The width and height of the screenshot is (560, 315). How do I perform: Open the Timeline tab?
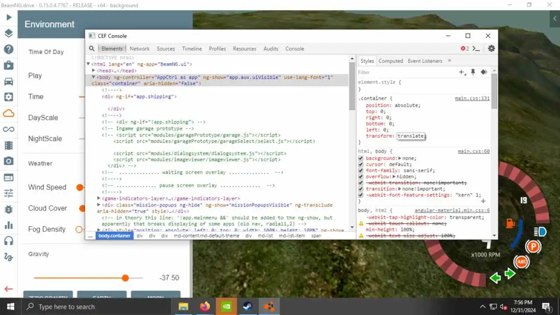pyautogui.click(x=192, y=49)
